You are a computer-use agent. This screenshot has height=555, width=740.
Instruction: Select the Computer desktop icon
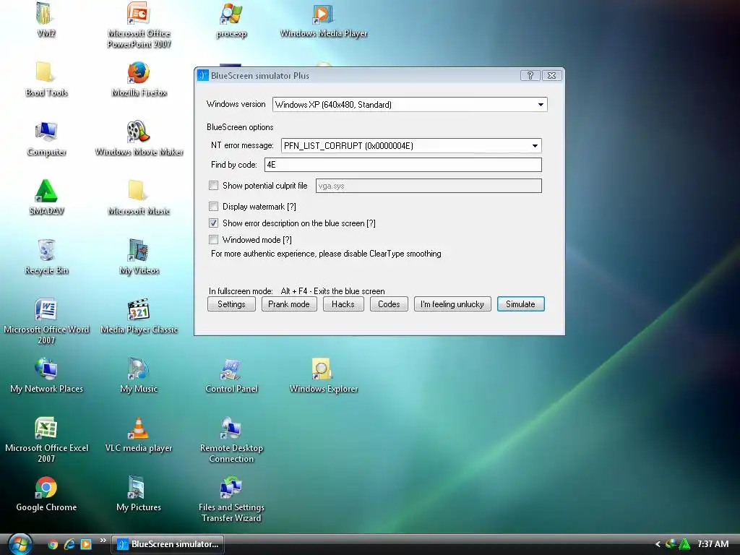46,138
